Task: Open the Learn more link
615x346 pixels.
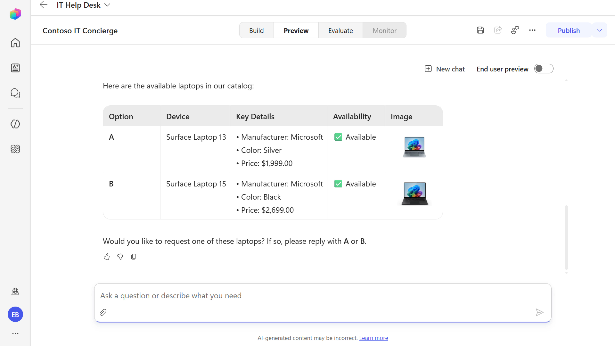Action: point(373,338)
